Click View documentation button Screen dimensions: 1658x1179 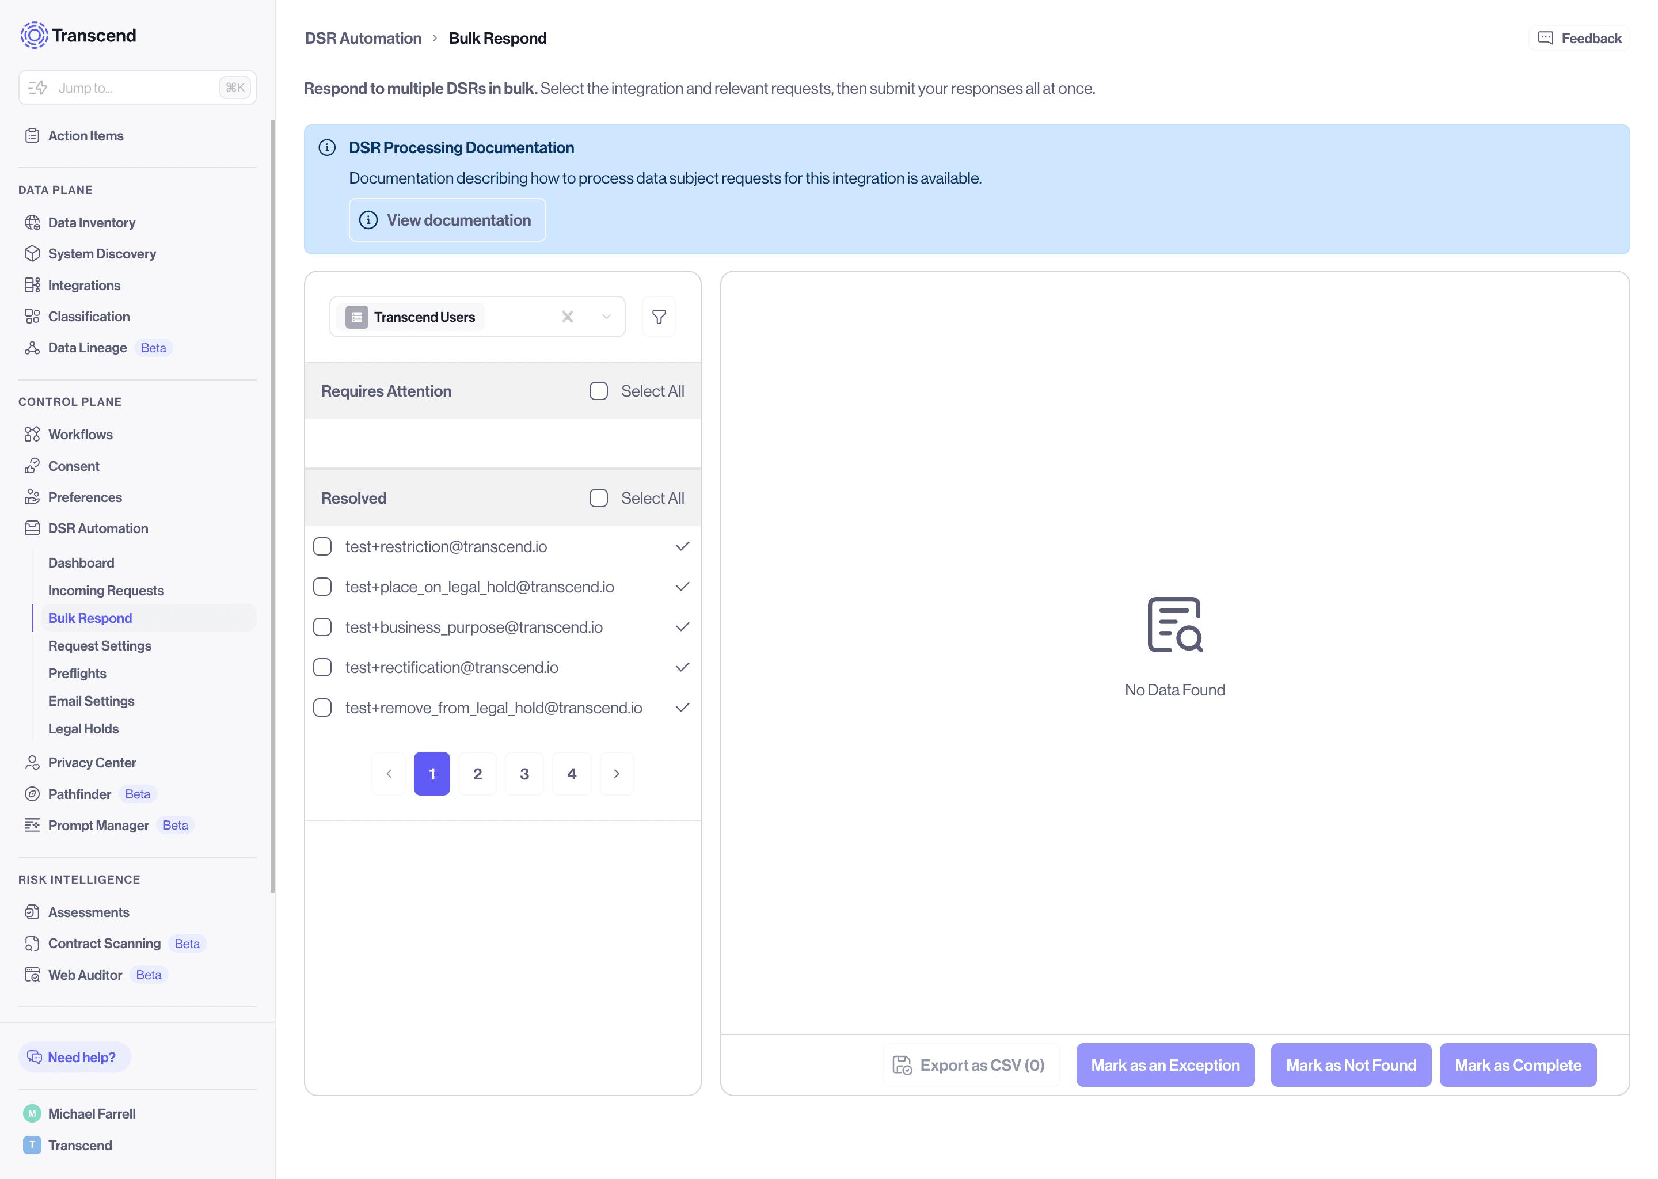pyautogui.click(x=447, y=220)
